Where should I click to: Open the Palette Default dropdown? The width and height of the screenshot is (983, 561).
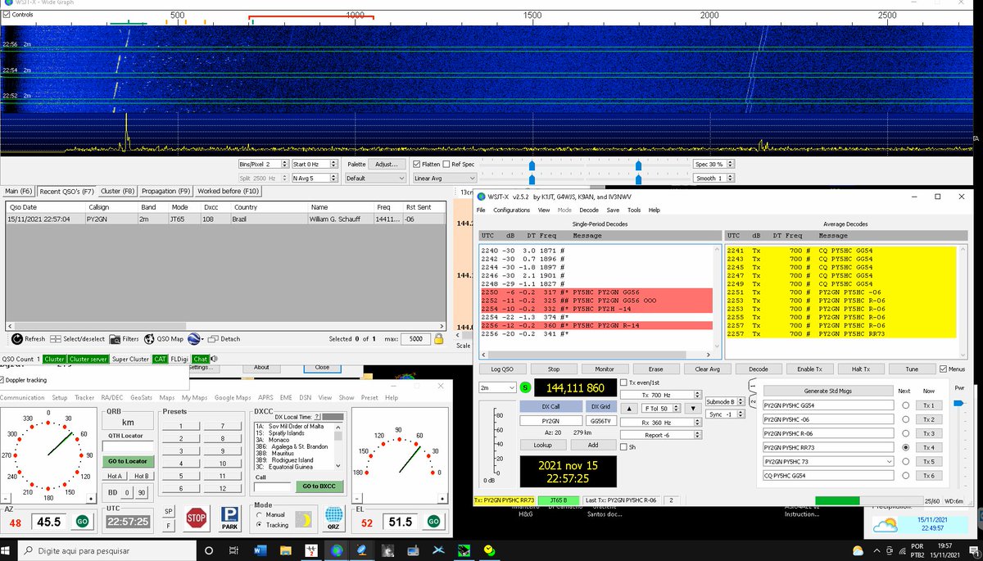coord(375,178)
